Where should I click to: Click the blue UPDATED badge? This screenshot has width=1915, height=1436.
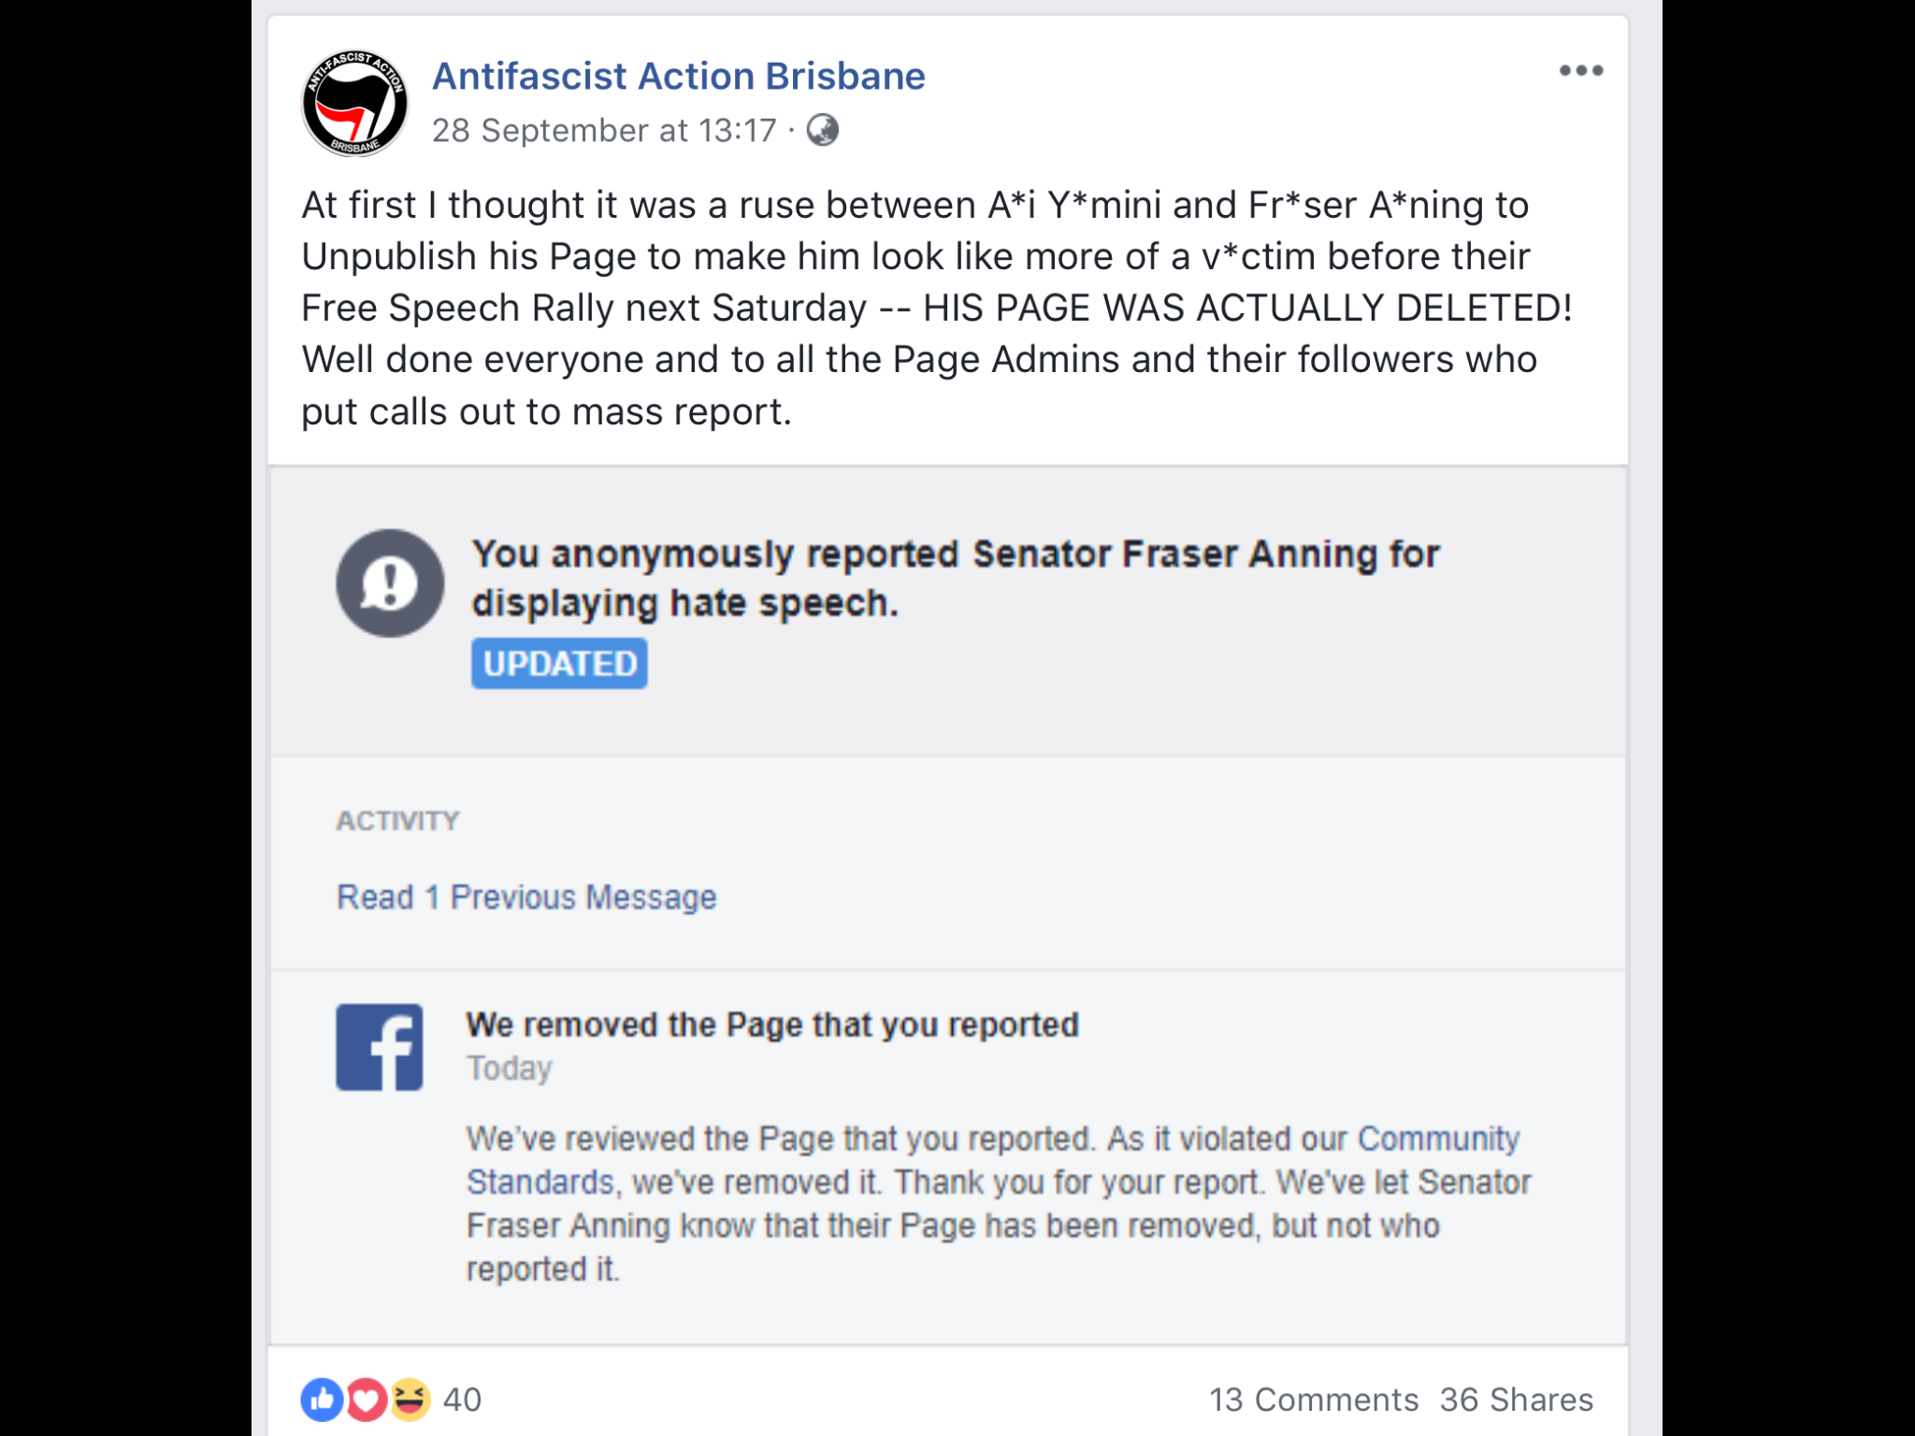pyautogui.click(x=559, y=663)
